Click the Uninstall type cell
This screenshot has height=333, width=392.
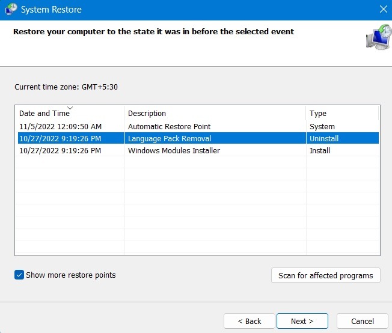pos(324,138)
